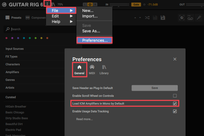The width and height of the screenshot is (204, 136).
Task: Select Beautiful Dirt preset
Action: pyautogui.click(x=14, y=124)
